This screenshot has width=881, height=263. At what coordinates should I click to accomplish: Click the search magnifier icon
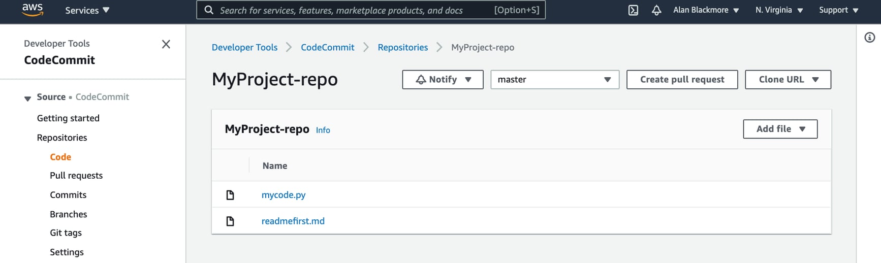[x=209, y=10]
